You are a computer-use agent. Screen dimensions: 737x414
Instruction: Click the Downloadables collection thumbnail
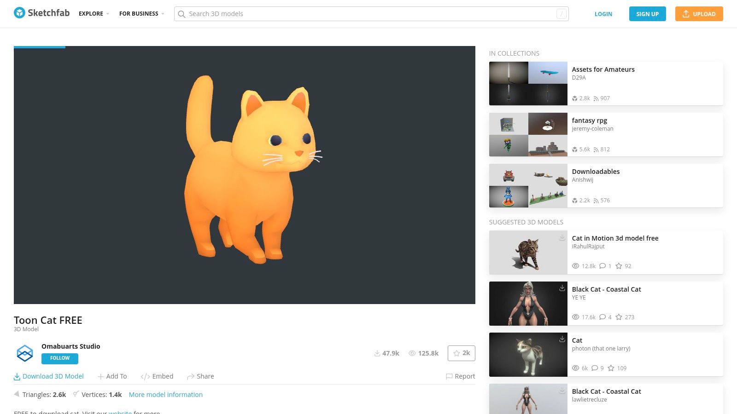(528, 186)
